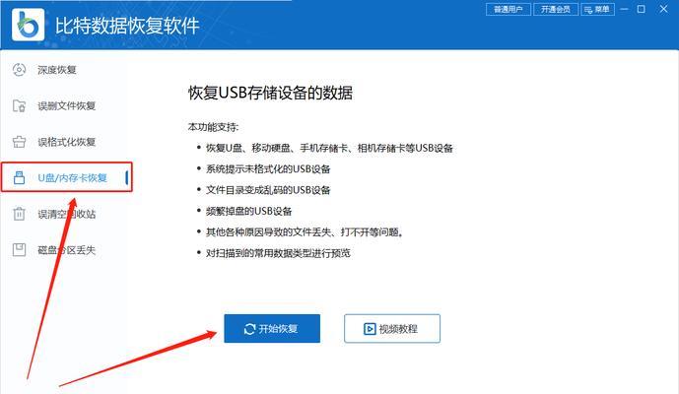Click the 磁盘分区丢失 disk icon
The width and height of the screenshot is (679, 394).
point(19,249)
